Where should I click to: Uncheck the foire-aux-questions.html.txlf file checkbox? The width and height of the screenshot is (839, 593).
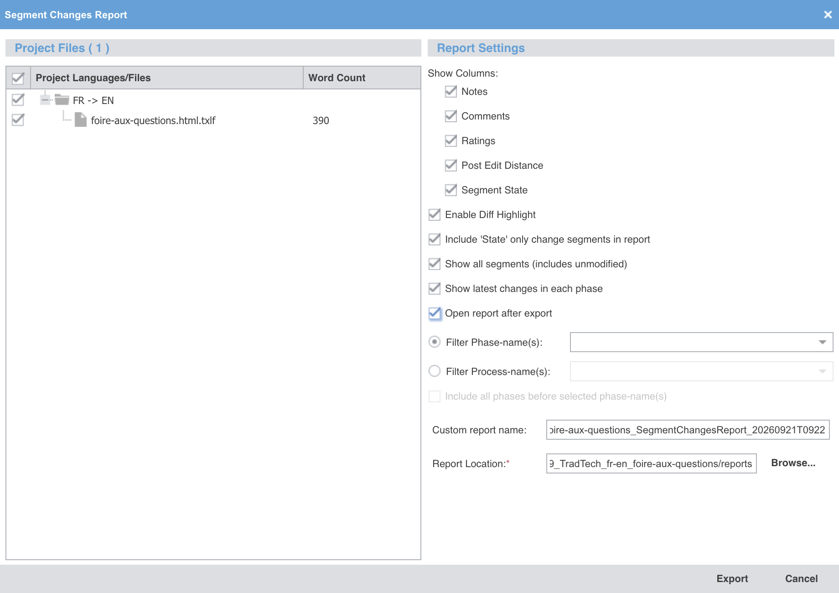click(18, 120)
